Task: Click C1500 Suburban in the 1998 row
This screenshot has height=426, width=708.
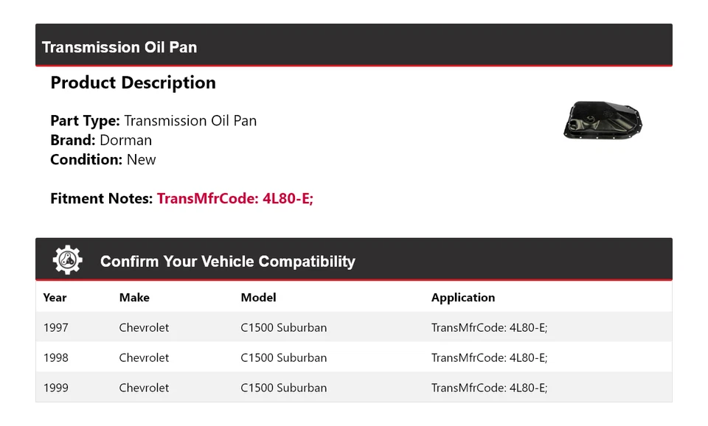Action: point(283,357)
